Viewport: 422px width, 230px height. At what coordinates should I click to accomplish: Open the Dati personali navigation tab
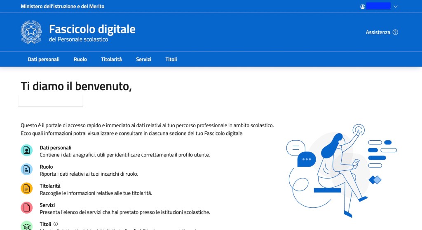pyautogui.click(x=44, y=59)
